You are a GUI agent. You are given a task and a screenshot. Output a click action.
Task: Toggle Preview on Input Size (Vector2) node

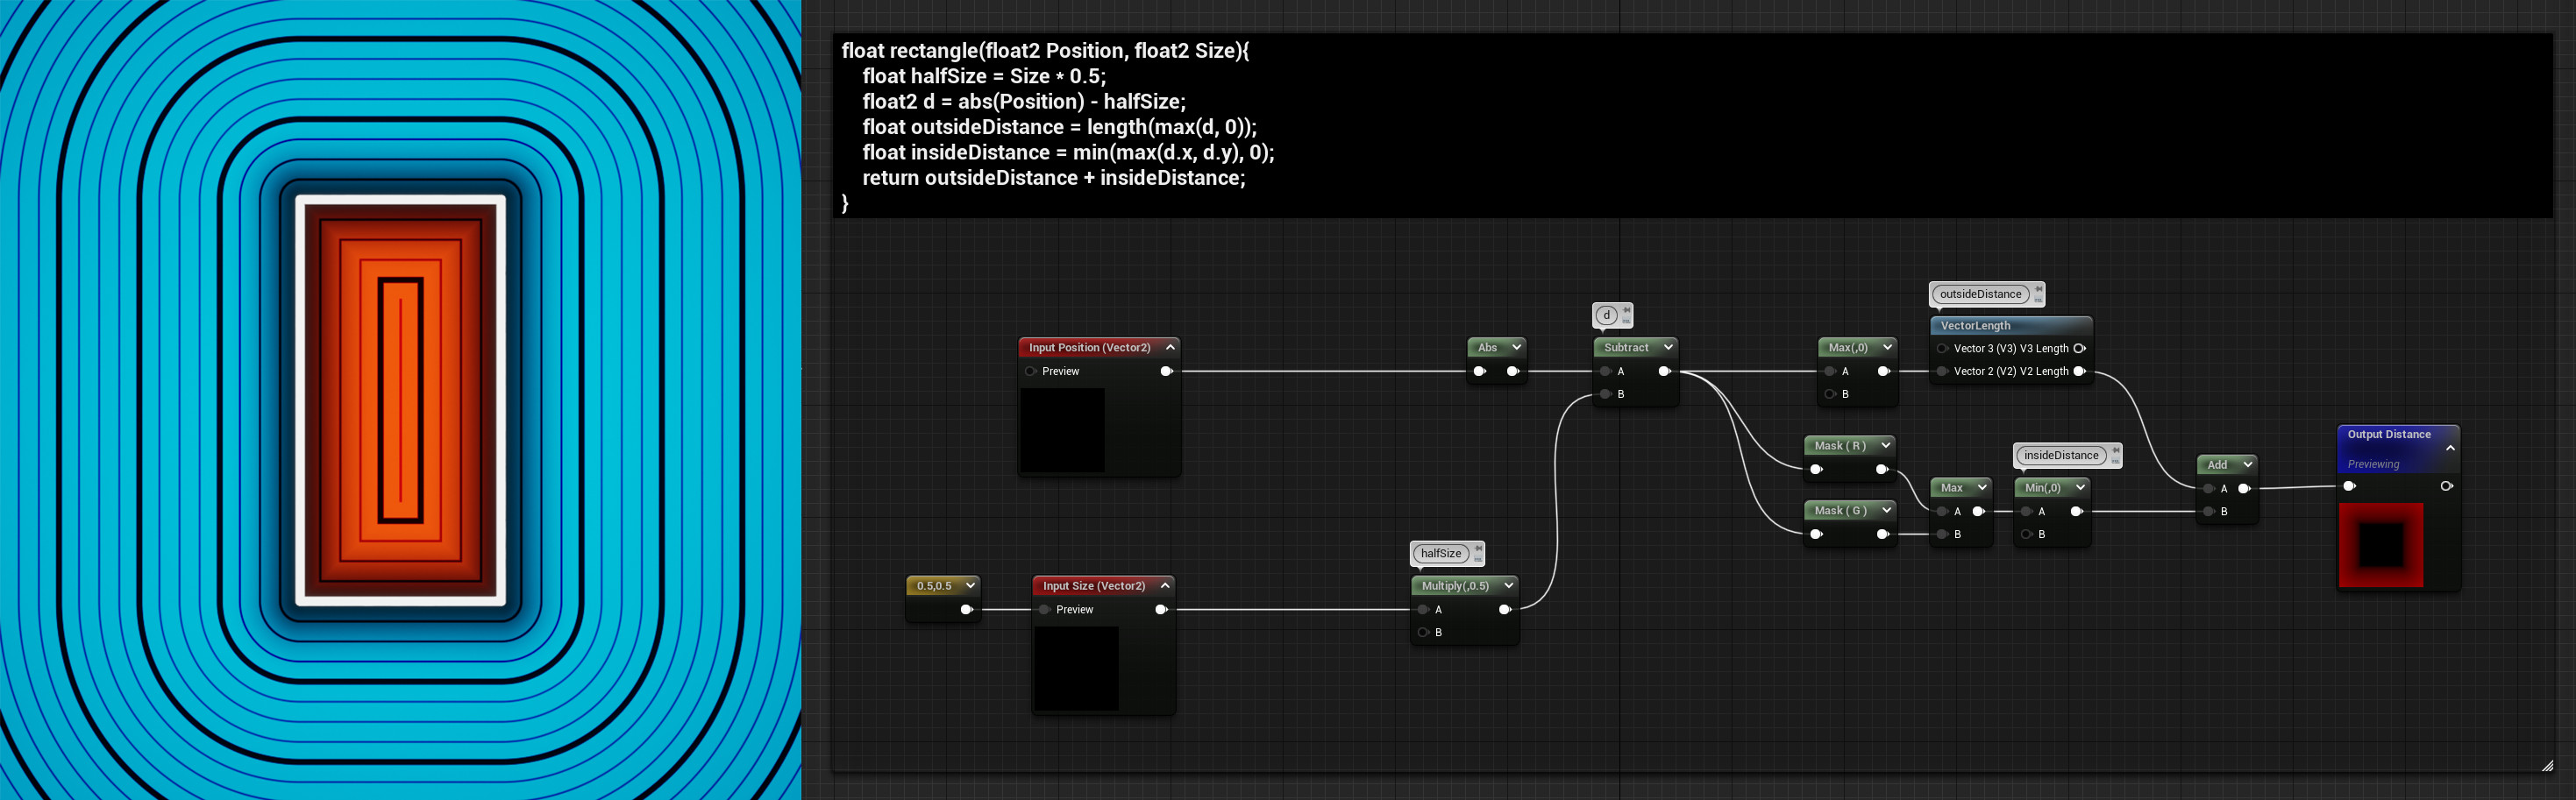pyautogui.click(x=1045, y=609)
